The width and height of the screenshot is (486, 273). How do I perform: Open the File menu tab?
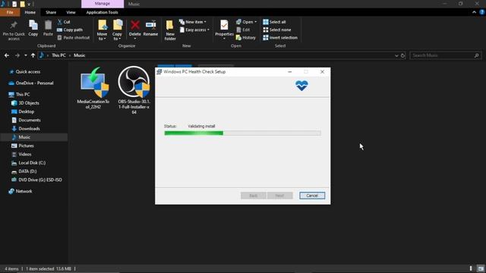tap(10, 12)
